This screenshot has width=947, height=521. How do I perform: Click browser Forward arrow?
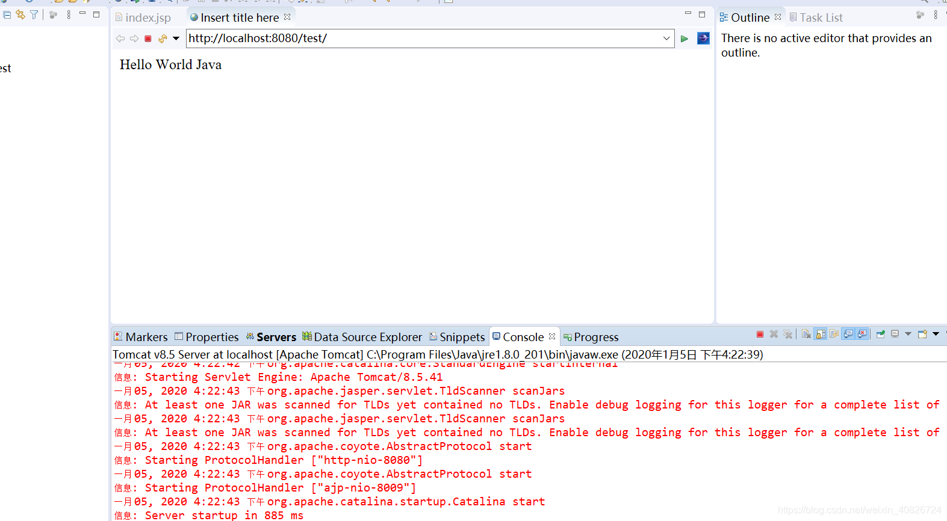[x=134, y=39]
